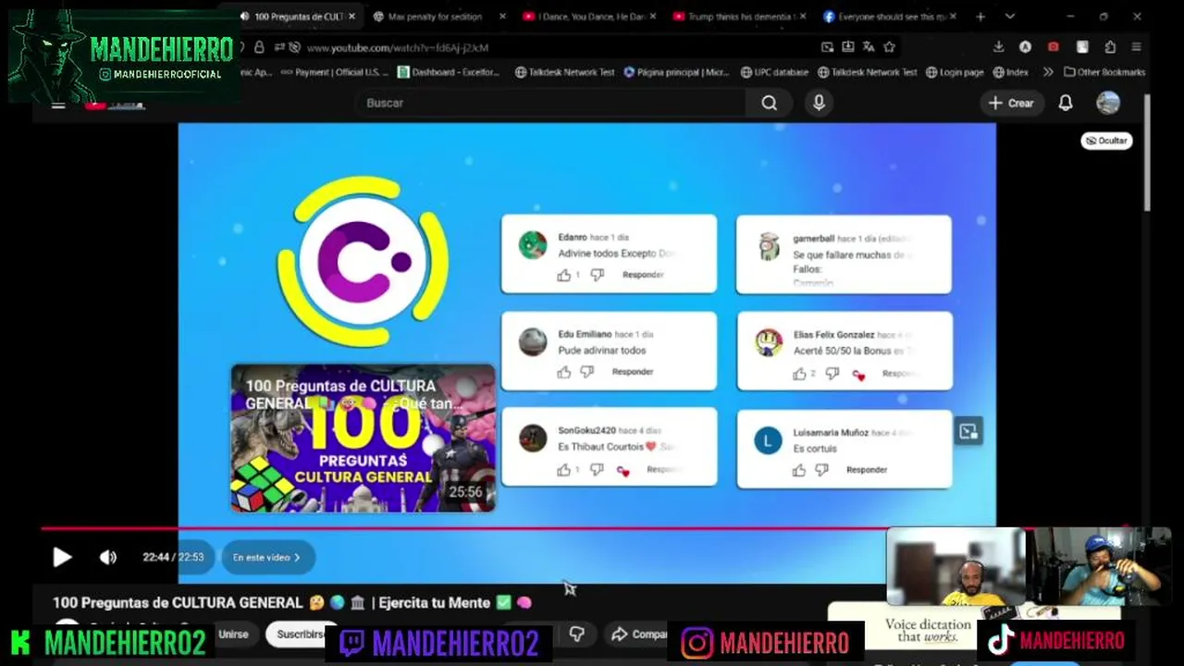Click the red recorder extension icon
1184x666 pixels.
(x=1054, y=47)
